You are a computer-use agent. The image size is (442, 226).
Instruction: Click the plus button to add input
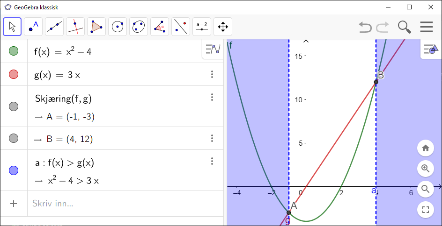coord(14,204)
